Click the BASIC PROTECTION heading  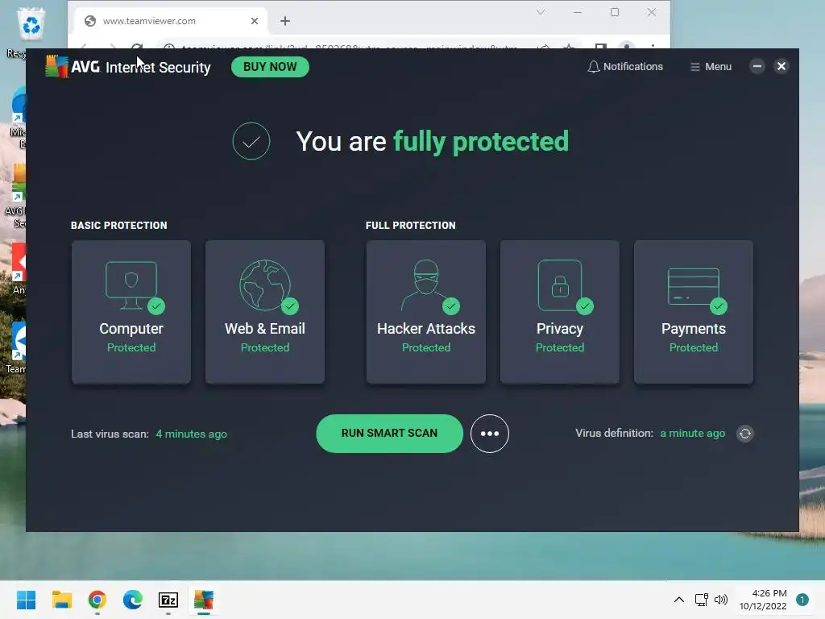point(119,226)
